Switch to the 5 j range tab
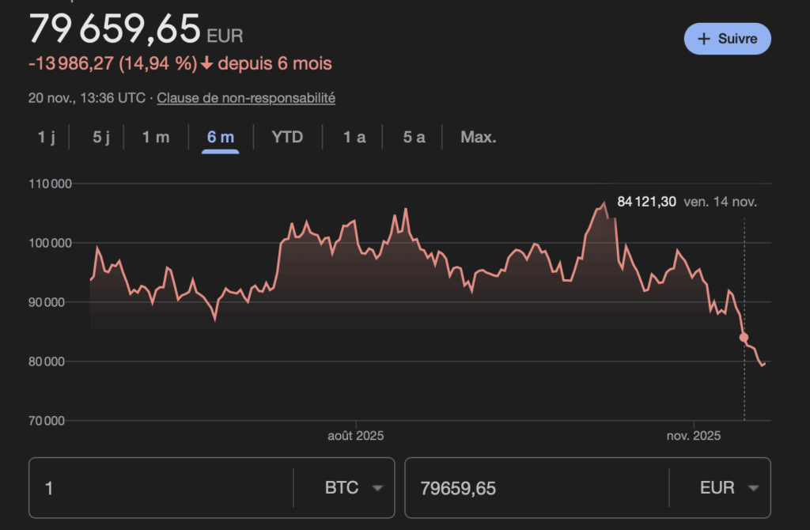Screen dimensions: 810x530 (x=101, y=137)
